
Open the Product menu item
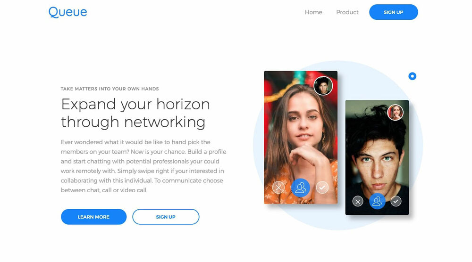click(x=347, y=12)
